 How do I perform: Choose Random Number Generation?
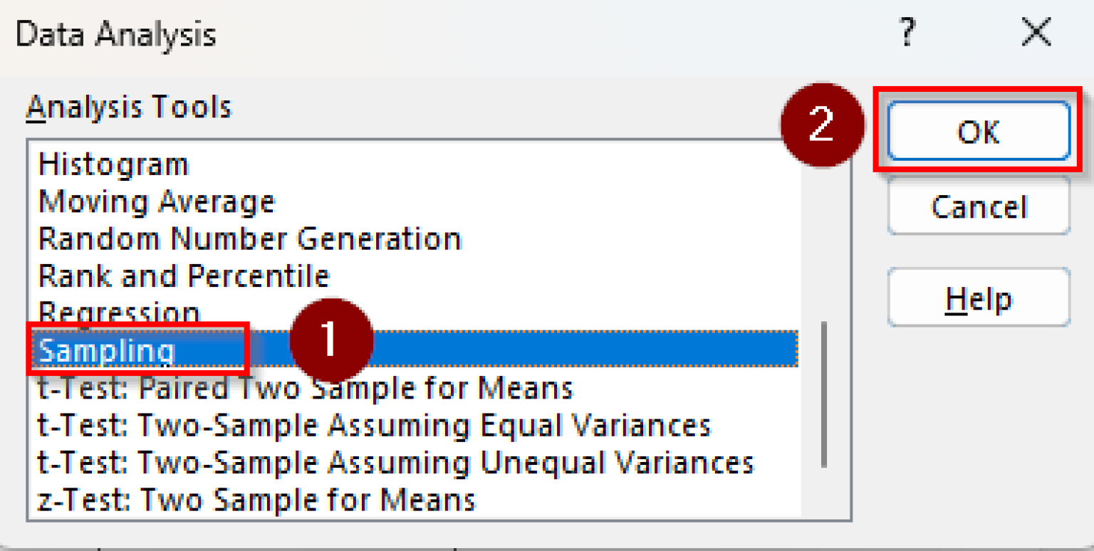pyautogui.click(x=249, y=238)
